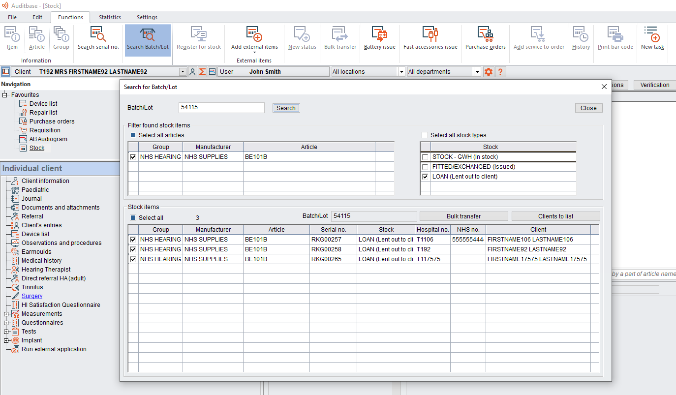Click the sigma summary icon
Image resolution: width=676 pixels, height=395 pixels.
[202, 72]
